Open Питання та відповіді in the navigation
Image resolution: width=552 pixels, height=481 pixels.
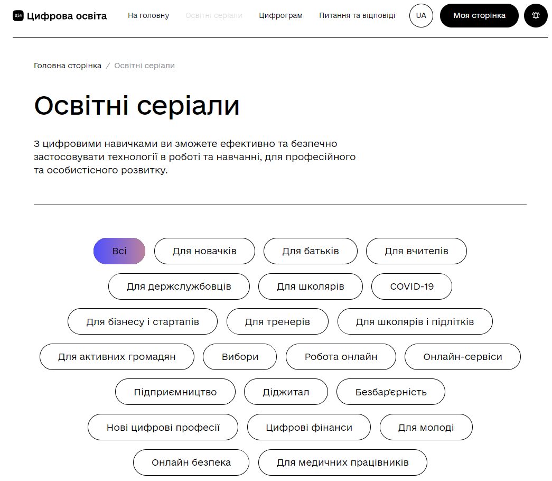(357, 15)
